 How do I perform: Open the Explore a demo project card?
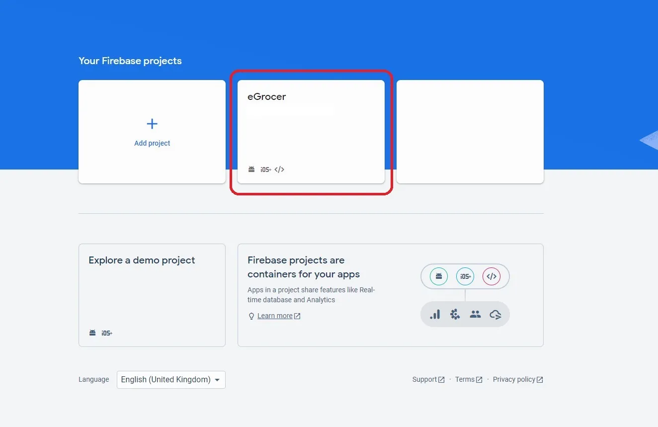(152, 295)
